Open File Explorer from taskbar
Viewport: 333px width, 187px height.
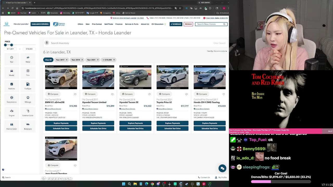pos(135,184)
